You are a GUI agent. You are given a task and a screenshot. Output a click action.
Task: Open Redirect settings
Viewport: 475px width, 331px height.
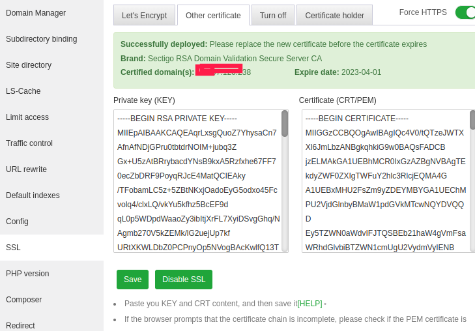pos(21,326)
